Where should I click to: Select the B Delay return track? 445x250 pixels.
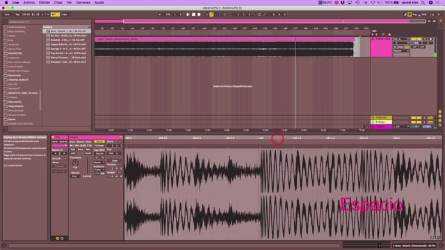[382, 122]
